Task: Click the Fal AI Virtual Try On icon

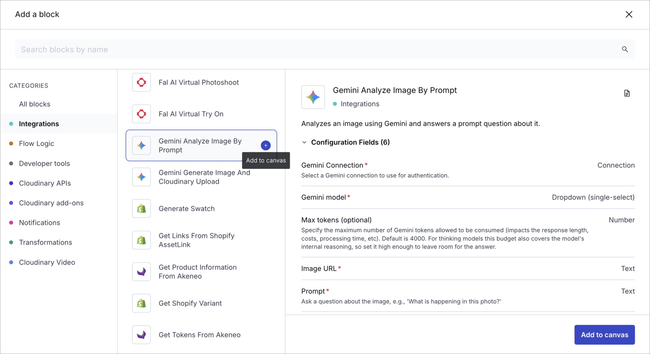Action: pos(141,114)
